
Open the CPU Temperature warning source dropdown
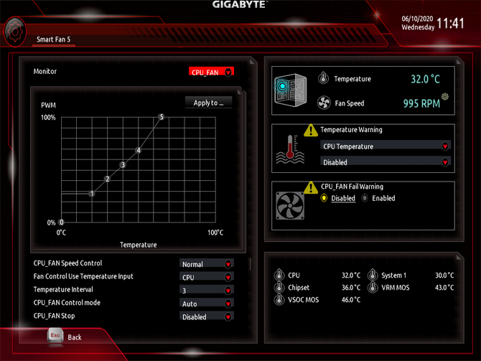click(x=386, y=146)
